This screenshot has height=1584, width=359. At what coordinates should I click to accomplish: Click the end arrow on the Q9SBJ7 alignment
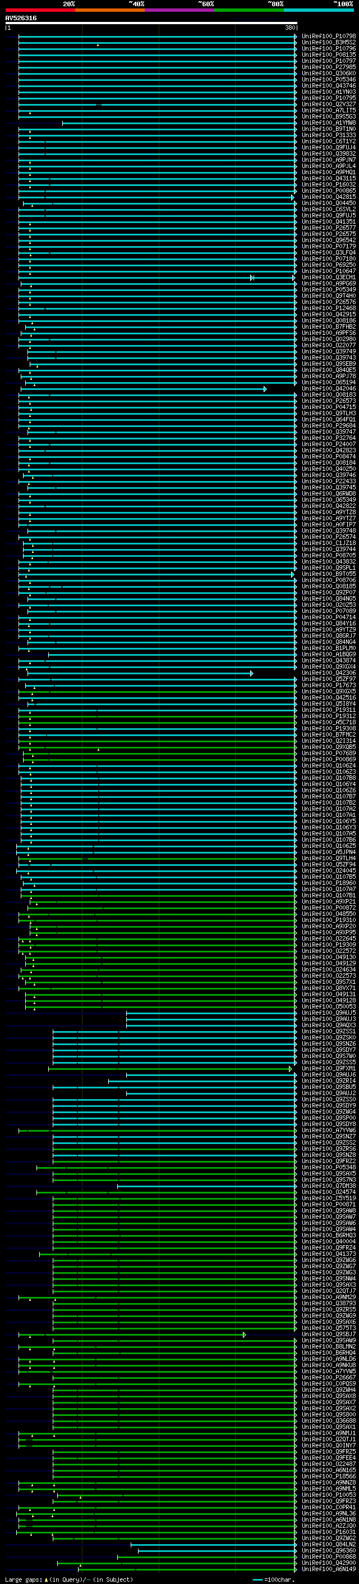point(244,1335)
